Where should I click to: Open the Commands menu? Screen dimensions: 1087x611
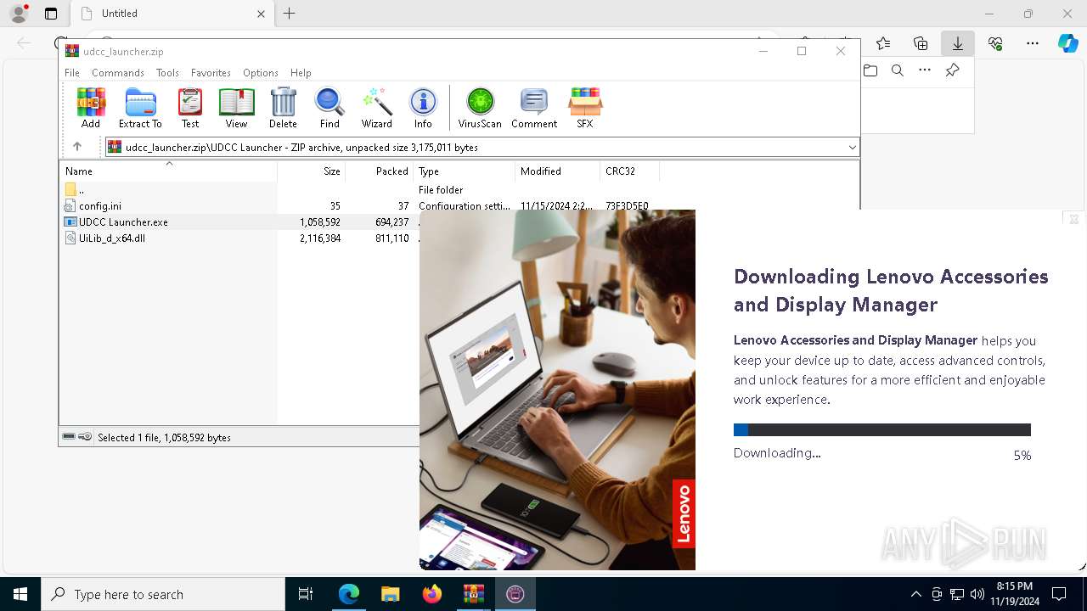pyautogui.click(x=118, y=73)
